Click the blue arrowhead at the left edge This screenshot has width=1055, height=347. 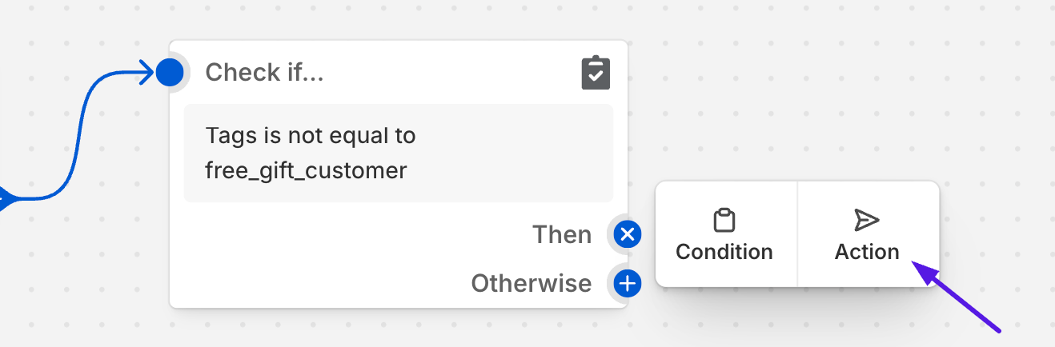point(5,198)
